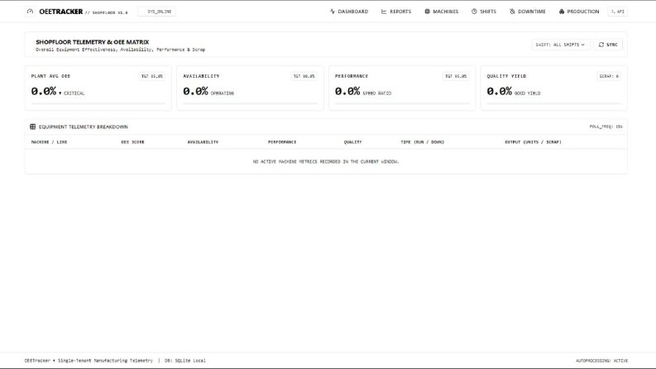The width and height of the screenshot is (656, 369).
Task: Click the Shifts clock icon
Action: [x=474, y=12]
